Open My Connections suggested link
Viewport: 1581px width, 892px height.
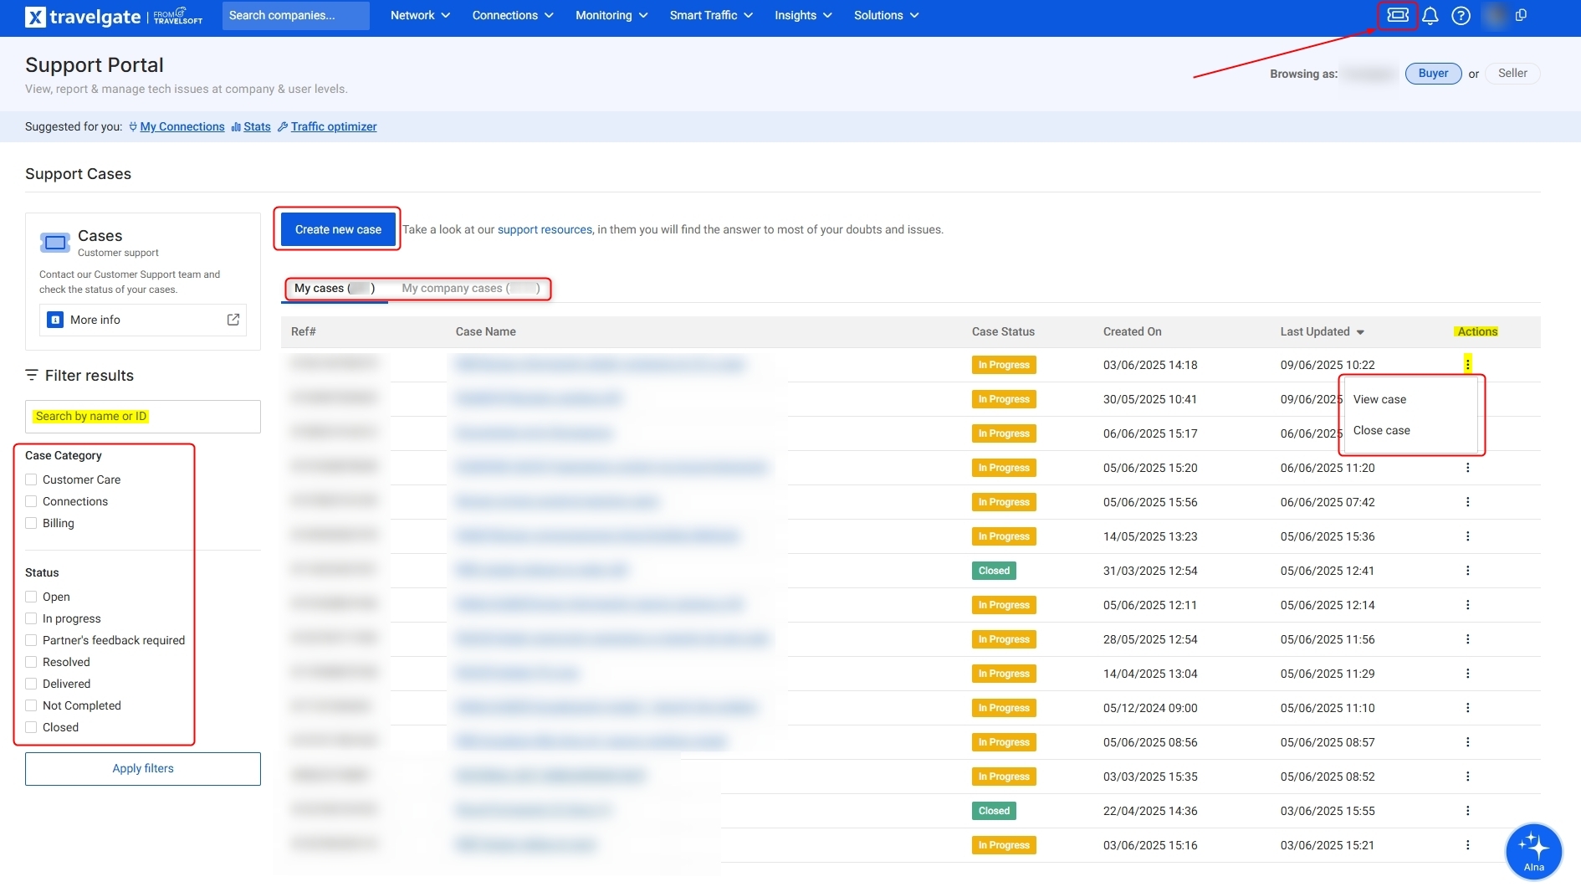tap(182, 126)
